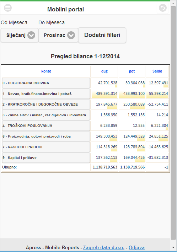Open 3 - Zalihe sirov.i mater. row
Viewport: 177px width, 252px height.
coord(46,115)
